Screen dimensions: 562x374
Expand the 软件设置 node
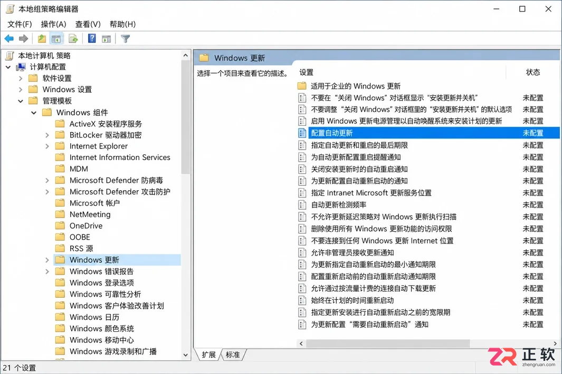21,78
